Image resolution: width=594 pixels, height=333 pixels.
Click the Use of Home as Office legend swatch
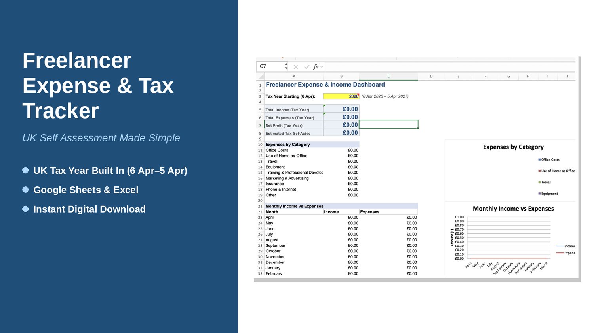coord(539,171)
